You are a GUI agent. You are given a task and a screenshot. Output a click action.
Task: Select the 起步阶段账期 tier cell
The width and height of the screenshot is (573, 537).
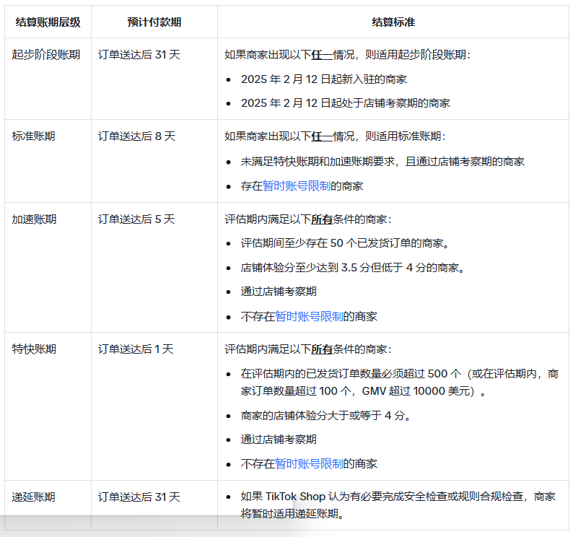[46, 55]
